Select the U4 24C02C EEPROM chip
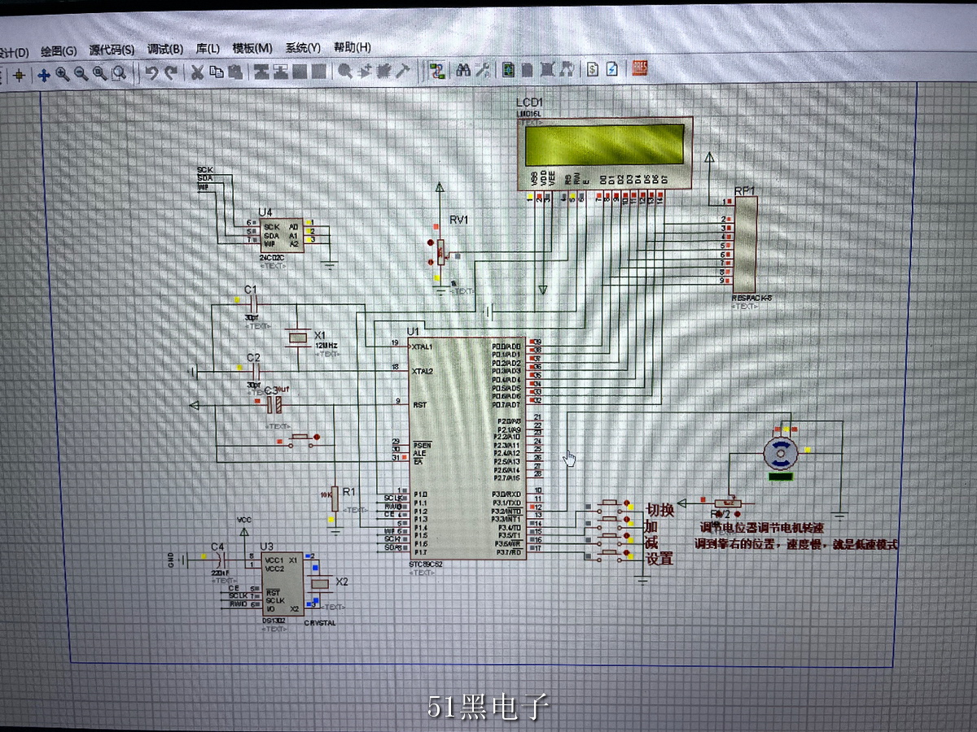 283,234
